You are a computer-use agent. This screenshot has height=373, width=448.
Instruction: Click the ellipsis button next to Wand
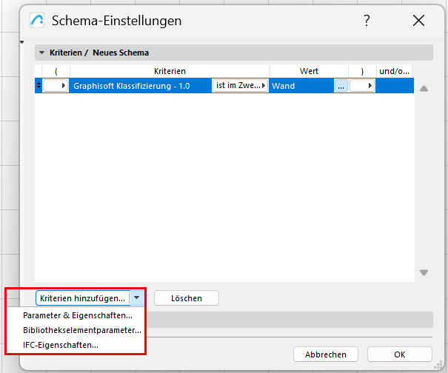click(x=341, y=86)
